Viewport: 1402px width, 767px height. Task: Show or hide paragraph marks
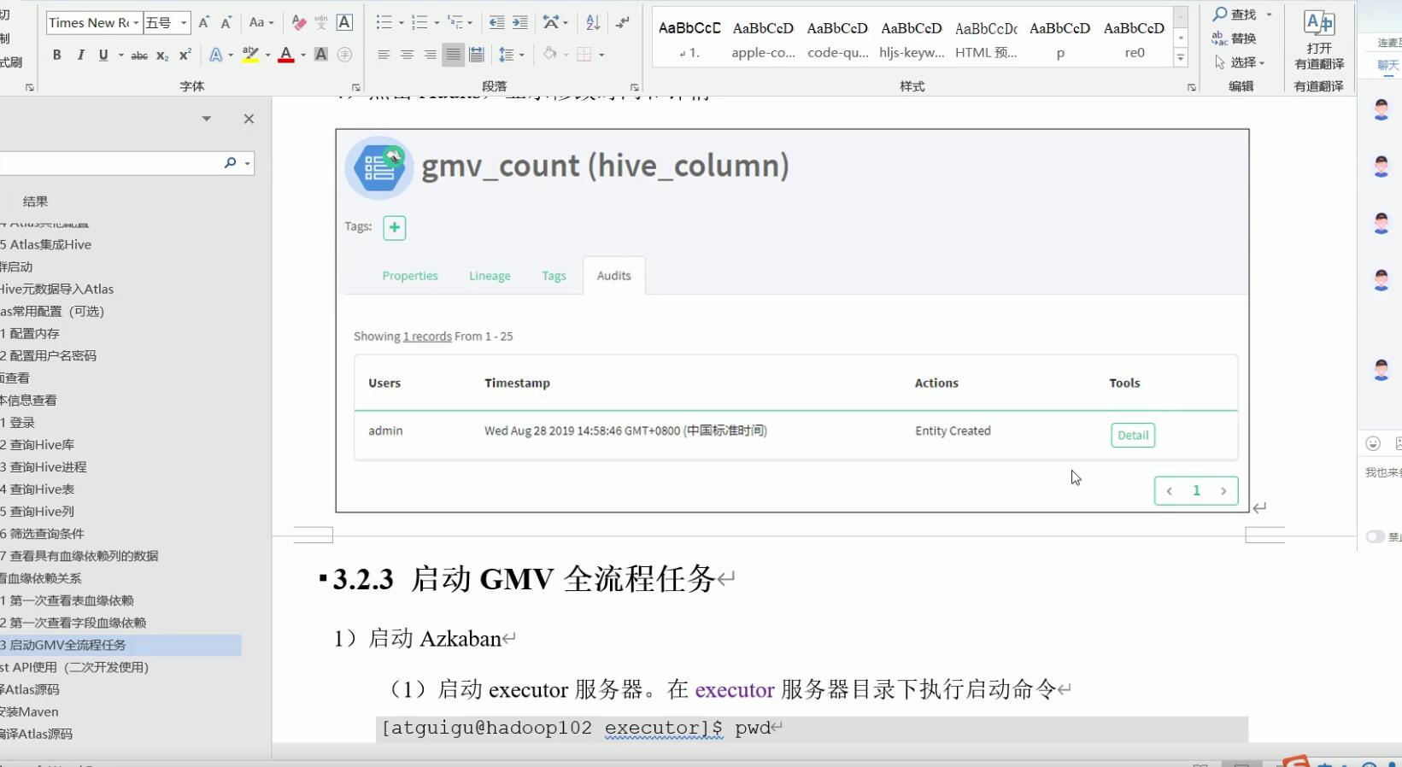623,23
